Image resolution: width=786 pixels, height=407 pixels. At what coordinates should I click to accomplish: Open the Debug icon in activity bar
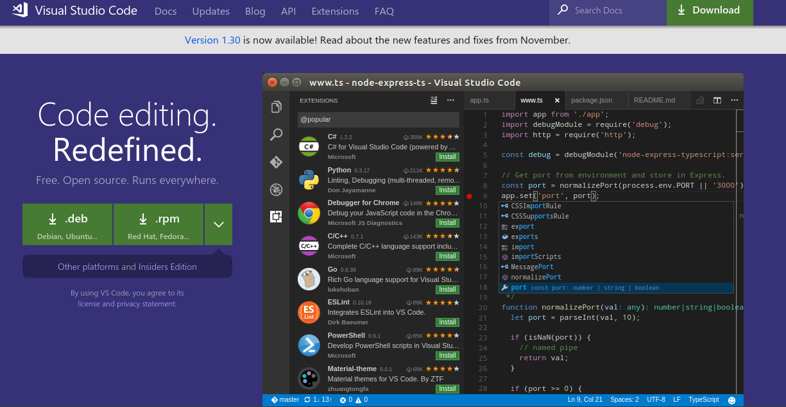tap(277, 189)
